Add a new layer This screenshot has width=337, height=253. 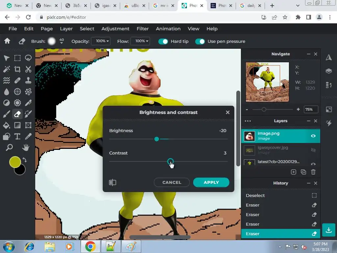click(x=293, y=172)
